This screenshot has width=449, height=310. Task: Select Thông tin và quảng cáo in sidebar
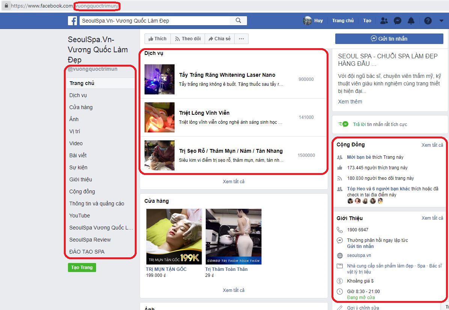96,204
